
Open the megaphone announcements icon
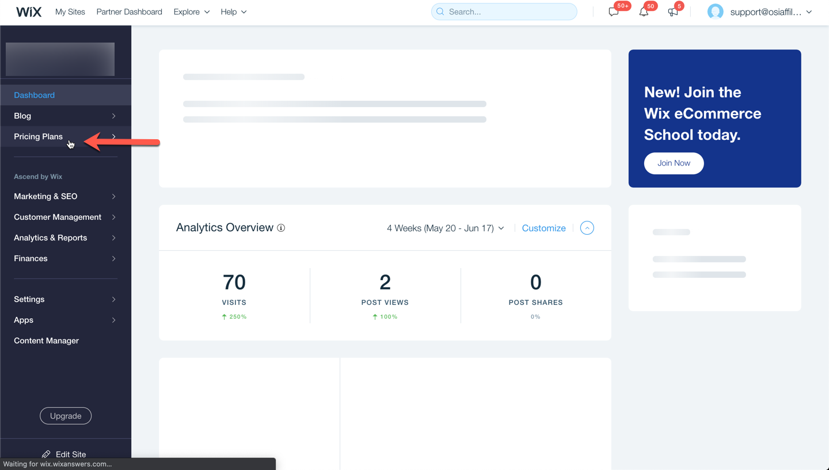[672, 12]
